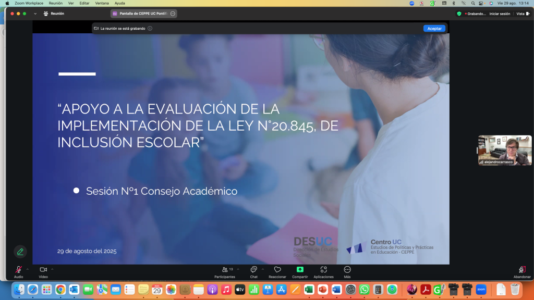Open Control Center in the menu bar
This screenshot has height=300, width=534.
click(481, 3)
